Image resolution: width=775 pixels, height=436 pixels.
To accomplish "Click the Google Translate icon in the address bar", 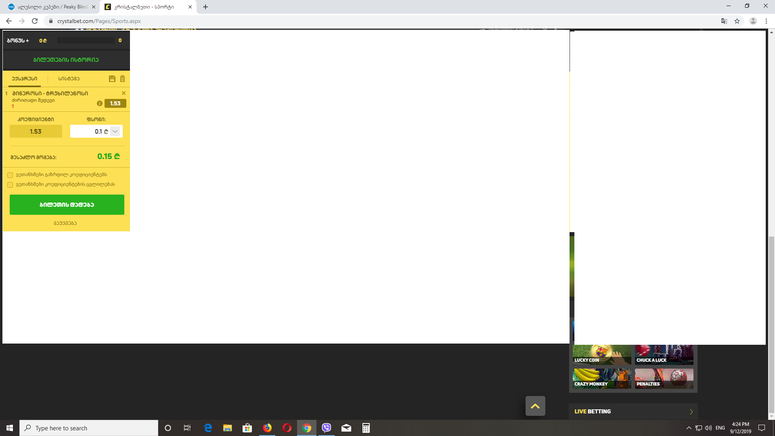I will [724, 21].
